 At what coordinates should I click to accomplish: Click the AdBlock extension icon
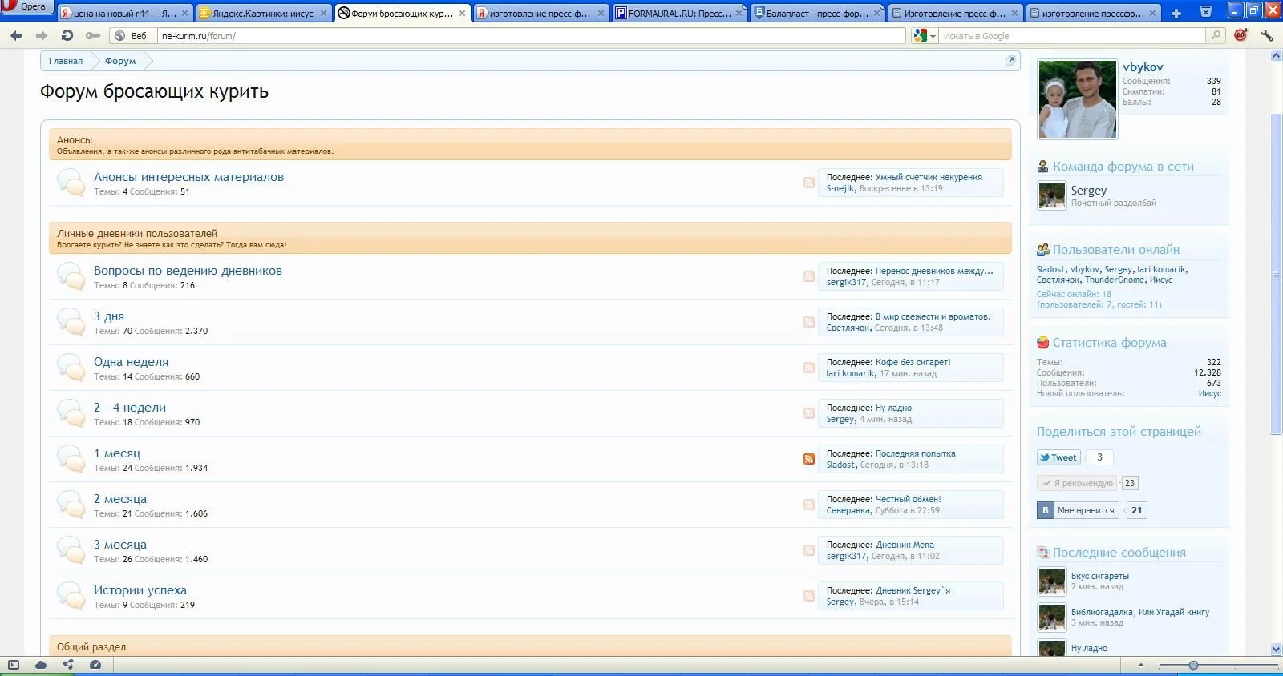(x=1241, y=36)
